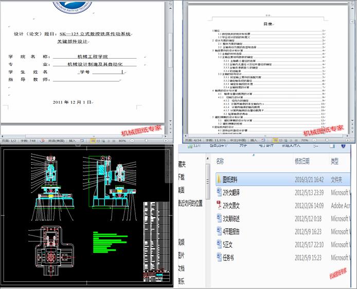Toggle the Explorer preview pane icon
357x289 pixels.
[332, 146]
